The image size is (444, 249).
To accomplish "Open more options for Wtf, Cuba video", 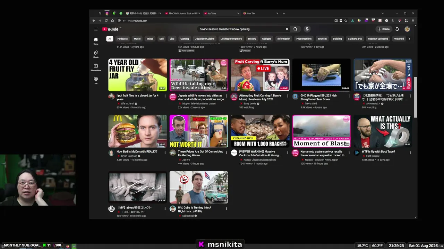I will tap(226, 208).
